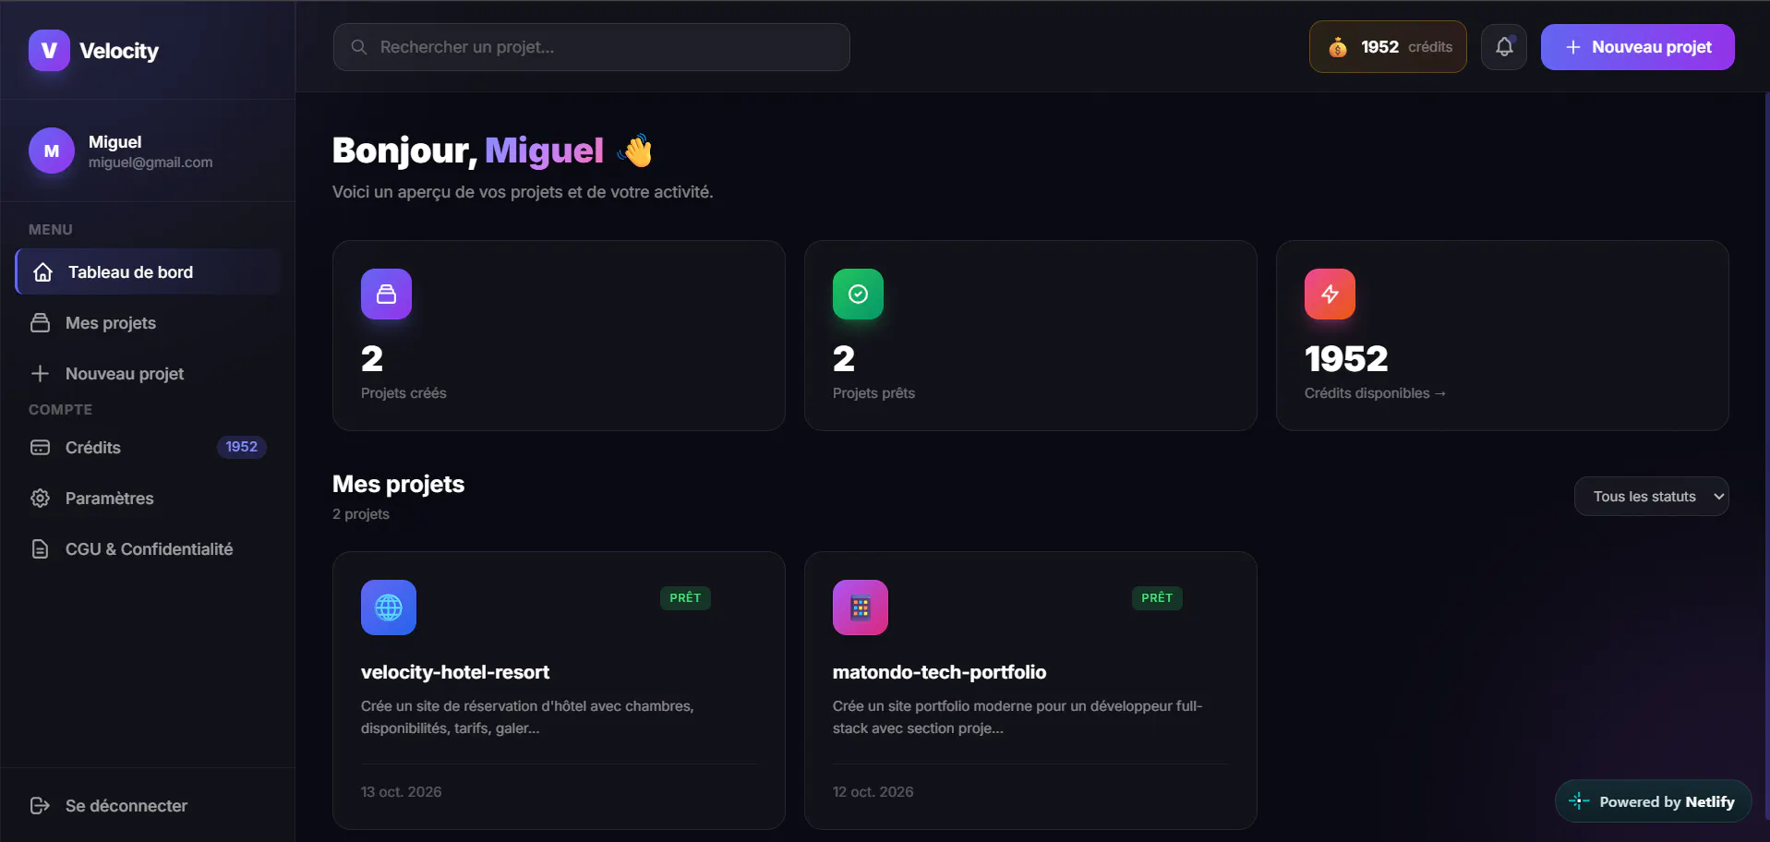Follow the Crédits disponibles arrow link
The height and width of the screenshot is (842, 1770).
point(1375,393)
